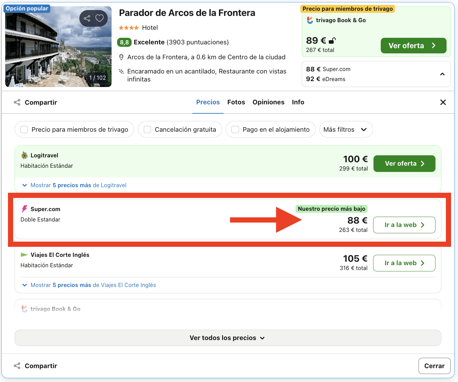Check the Cancelación gratuita filter
Viewport: 458px width, 382px height.
(x=147, y=129)
